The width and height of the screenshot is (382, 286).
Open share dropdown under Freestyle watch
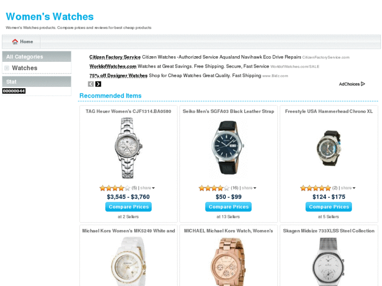pos(348,188)
